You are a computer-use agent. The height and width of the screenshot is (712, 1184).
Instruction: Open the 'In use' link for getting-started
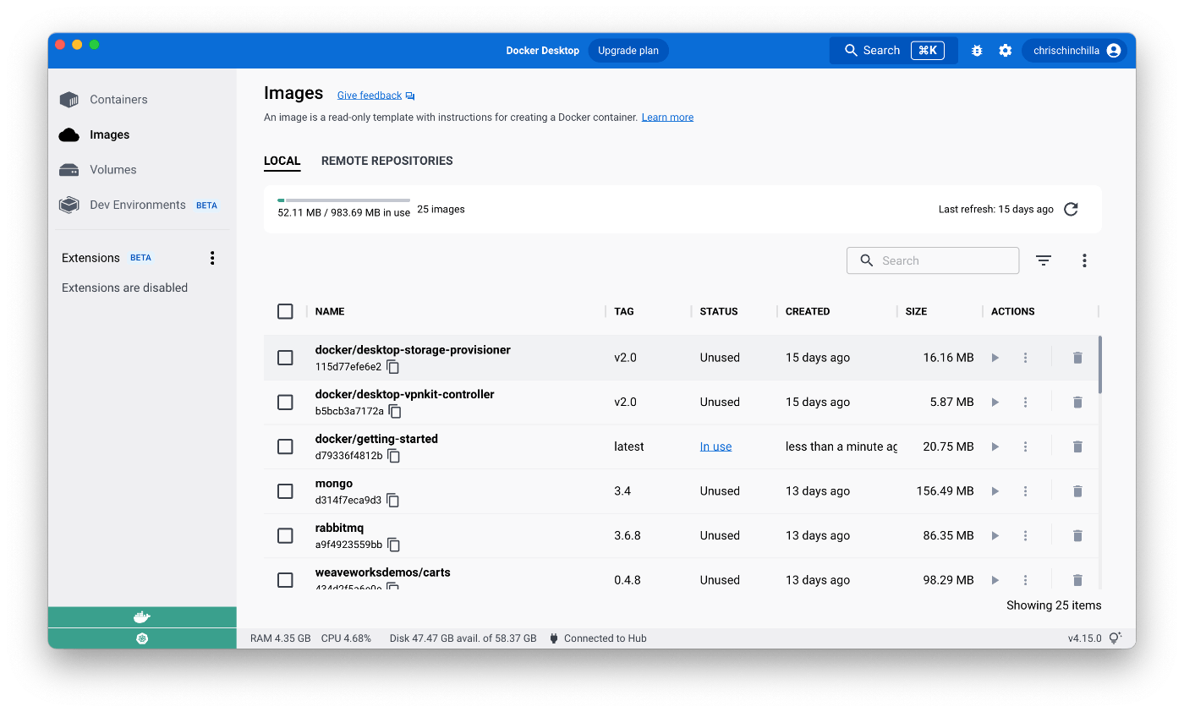(715, 446)
